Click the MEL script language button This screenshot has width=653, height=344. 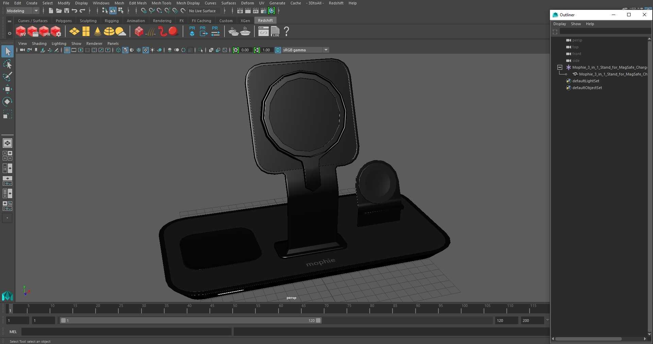click(13, 332)
